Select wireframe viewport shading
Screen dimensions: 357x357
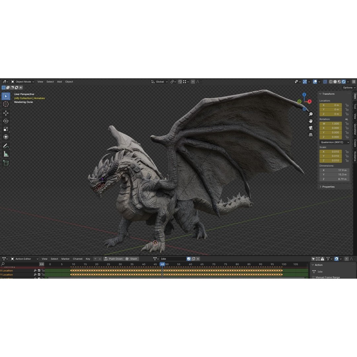click(331, 82)
